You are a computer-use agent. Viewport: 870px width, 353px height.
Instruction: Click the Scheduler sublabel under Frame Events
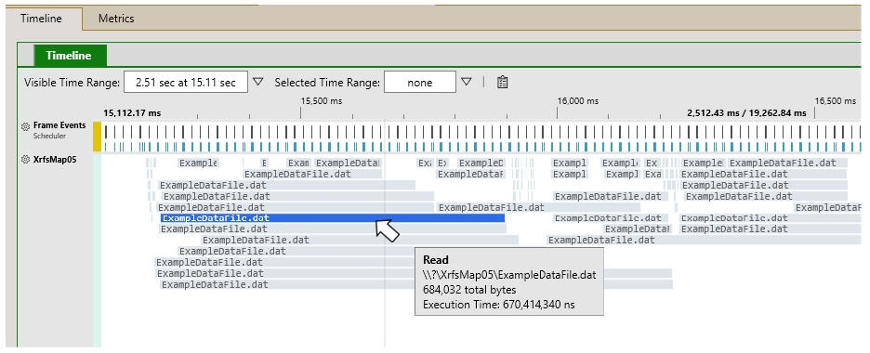(x=49, y=136)
